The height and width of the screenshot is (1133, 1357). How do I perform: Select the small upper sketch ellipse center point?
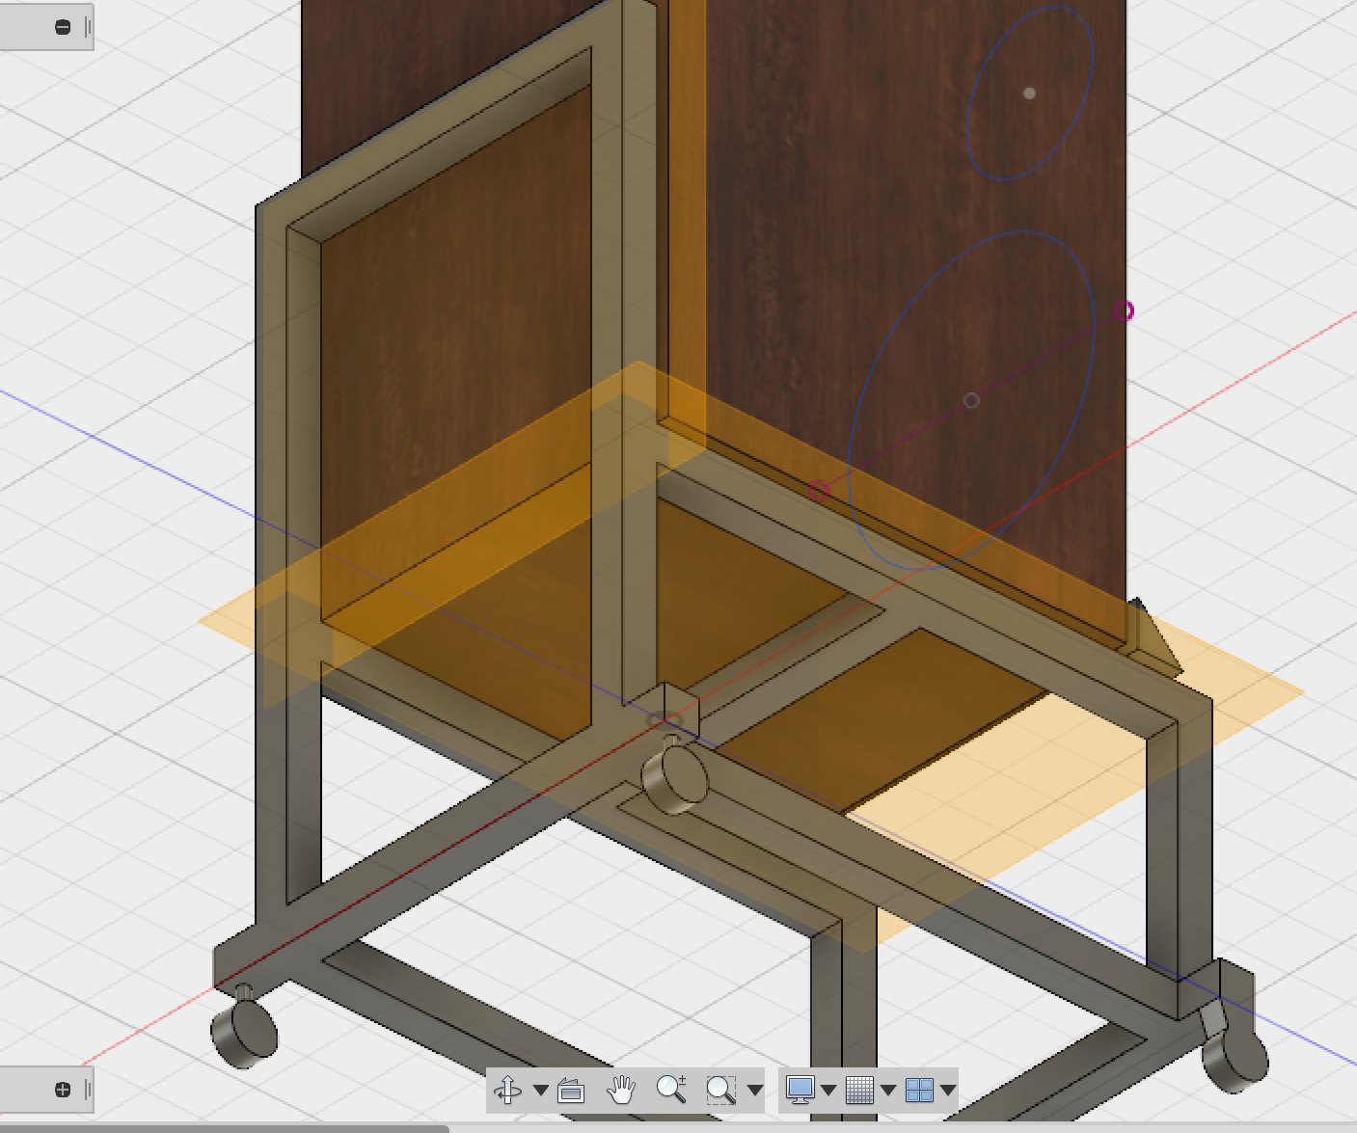[1029, 94]
